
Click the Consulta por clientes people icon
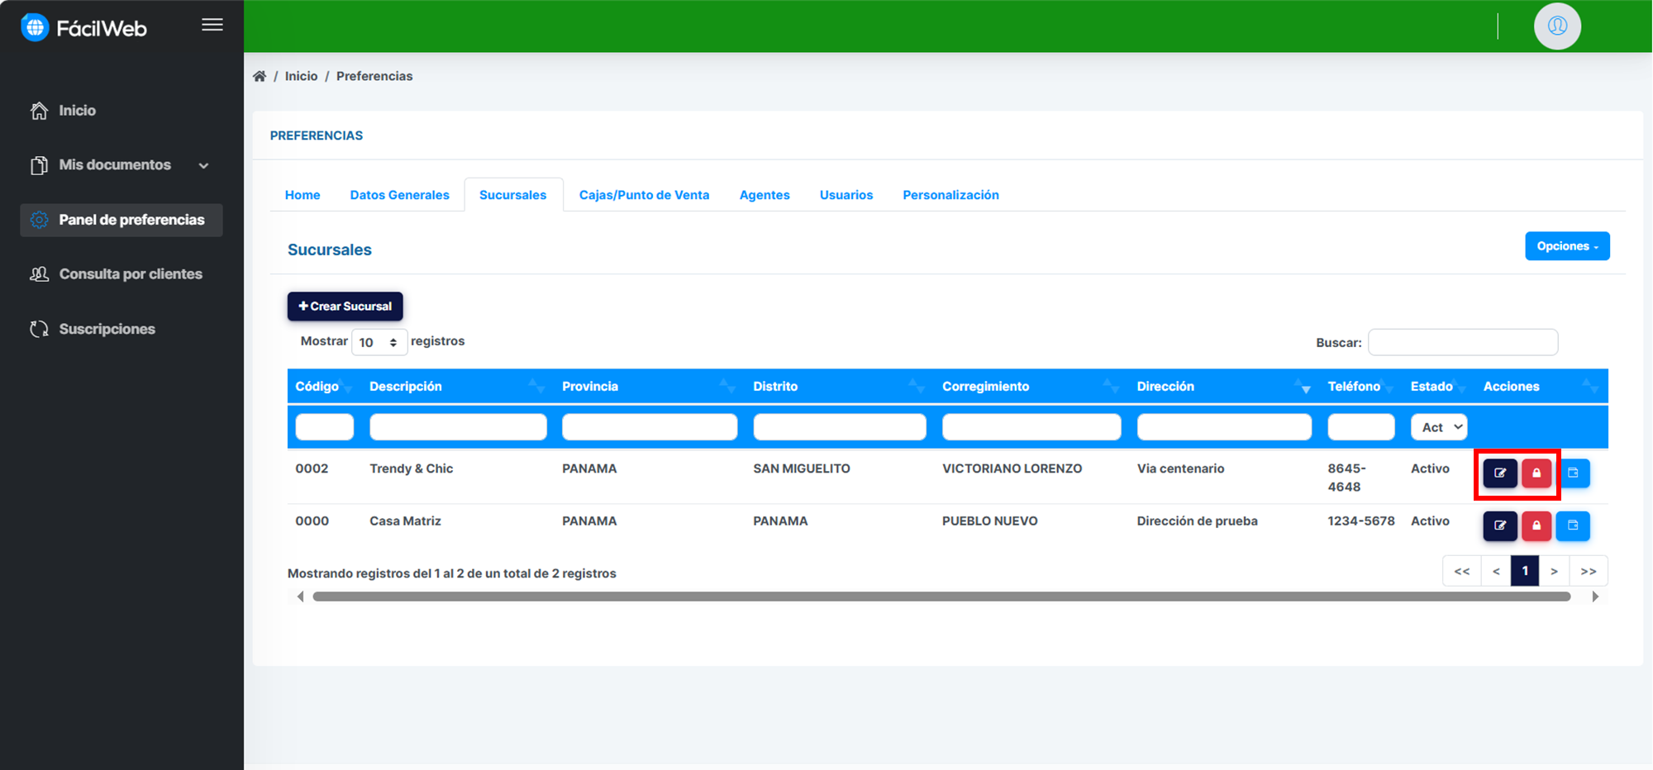(39, 274)
